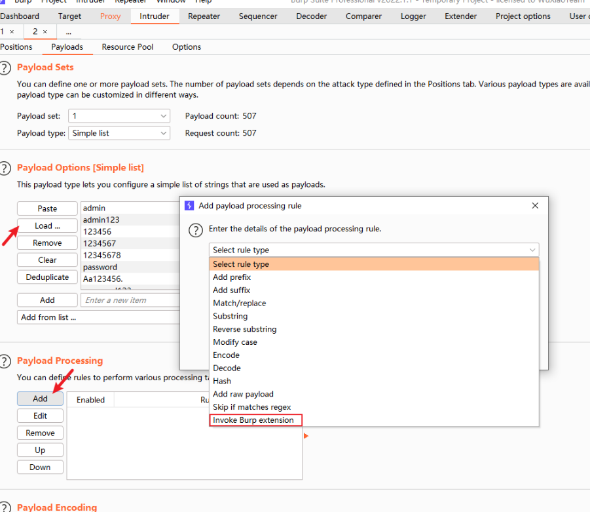This screenshot has height=512, width=590.
Task: Click Edit button in Payload Processing
Action: point(40,416)
